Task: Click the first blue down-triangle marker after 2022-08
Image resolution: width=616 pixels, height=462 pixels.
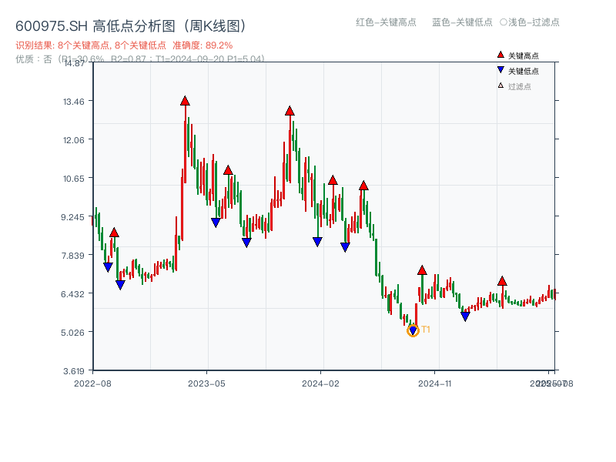Action: [x=109, y=265]
